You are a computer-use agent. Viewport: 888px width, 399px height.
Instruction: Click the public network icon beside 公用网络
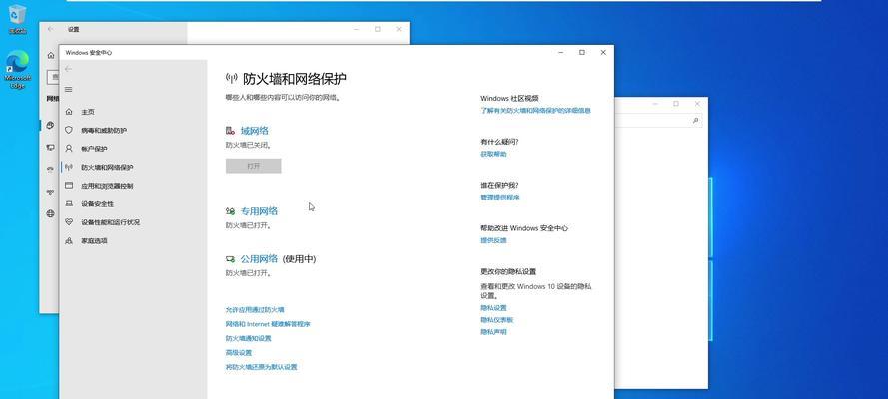pyautogui.click(x=230, y=259)
